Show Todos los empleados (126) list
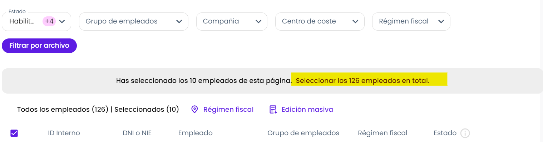The image size is (543, 142). [x=63, y=109]
